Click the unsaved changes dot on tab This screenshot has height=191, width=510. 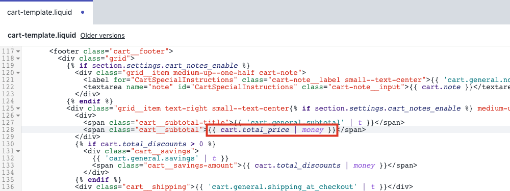coord(83,13)
